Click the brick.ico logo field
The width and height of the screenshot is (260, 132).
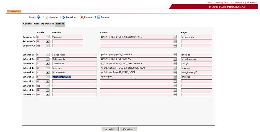[196, 55]
